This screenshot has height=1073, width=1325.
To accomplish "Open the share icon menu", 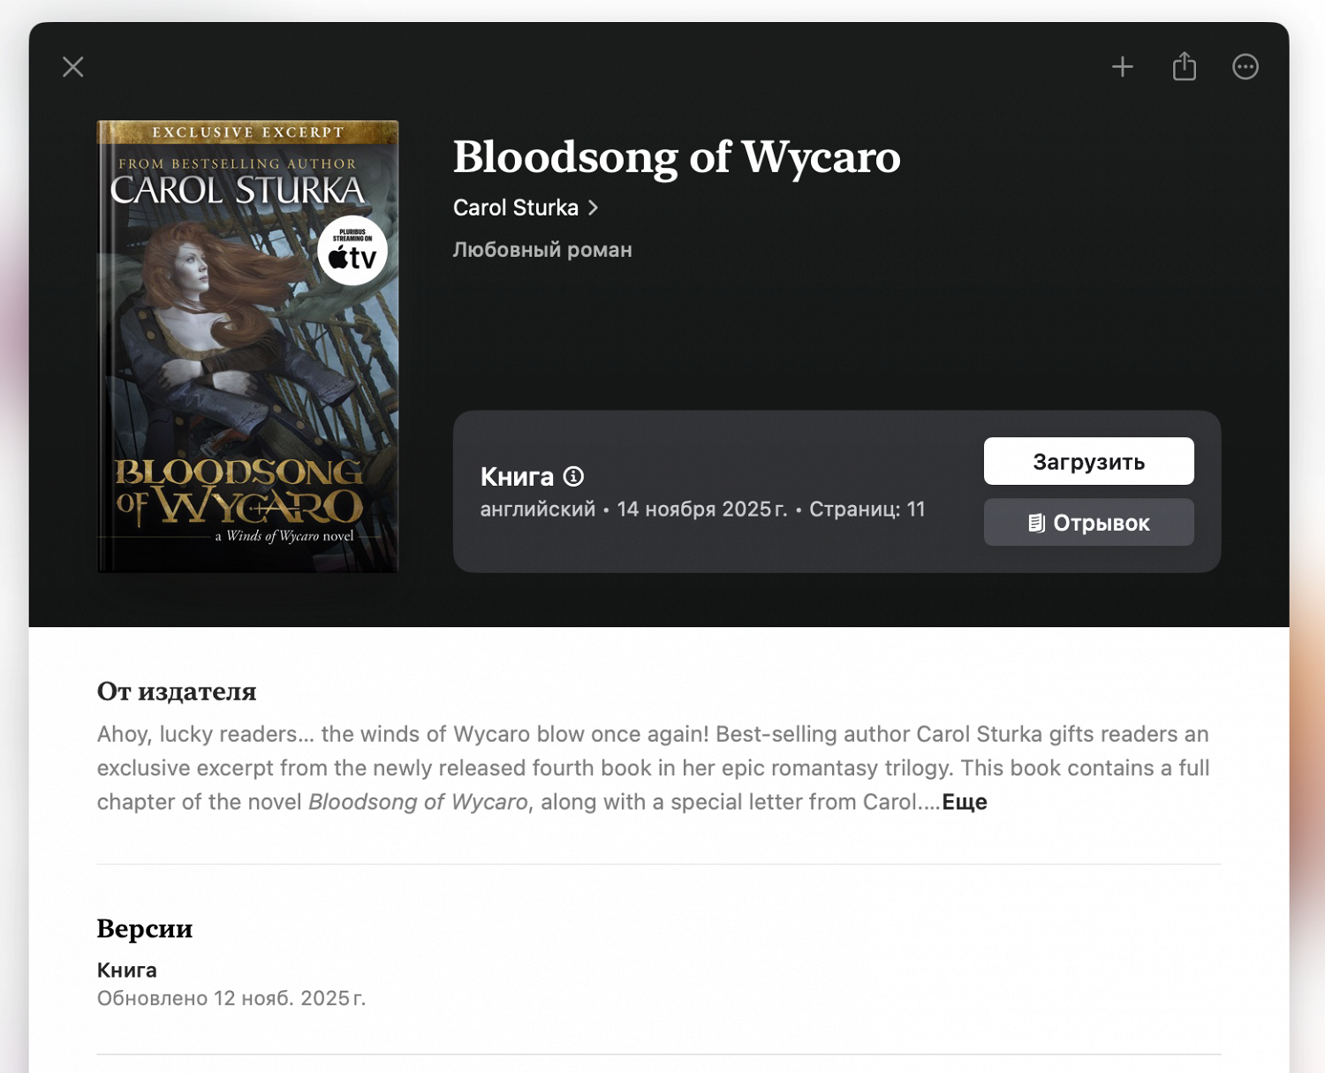I will tap(1184, 67).
